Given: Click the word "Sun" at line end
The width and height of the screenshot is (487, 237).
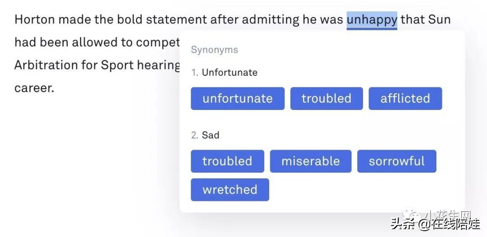Looking at the screenshot, I should [439, 19].
